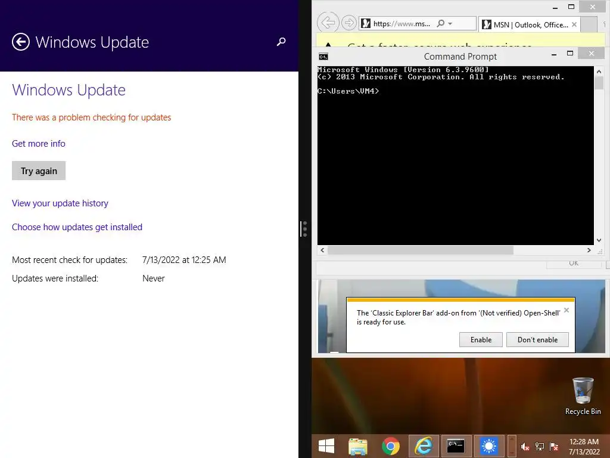Open Command Prompt system menu icon
This screenshot has height=458, width=610.
click(x=323, y=57)
